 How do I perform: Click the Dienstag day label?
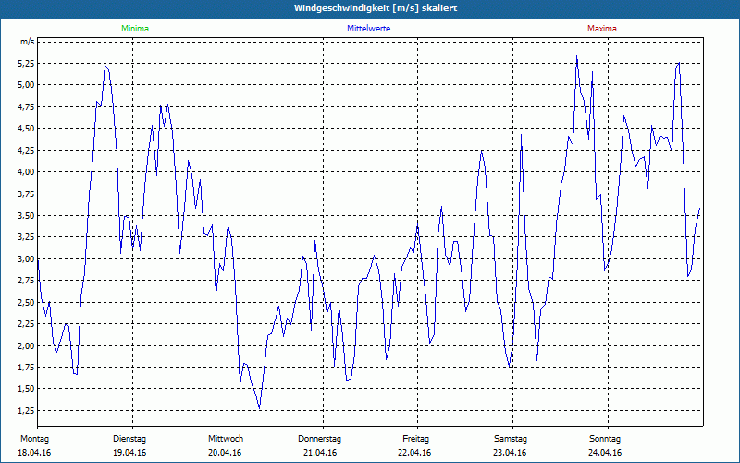point(129,439)
